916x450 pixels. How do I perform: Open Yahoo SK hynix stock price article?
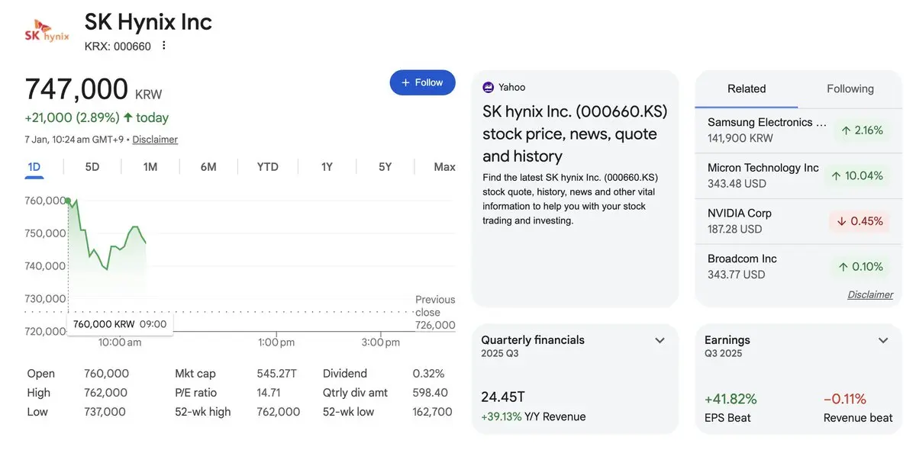575,133
